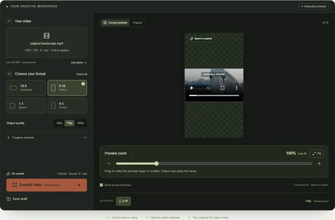Image resolution: width=335 pixels, height=220 pixels.
Task: Click the 4:5 Portrait shape icon
Action: (53, 106)
